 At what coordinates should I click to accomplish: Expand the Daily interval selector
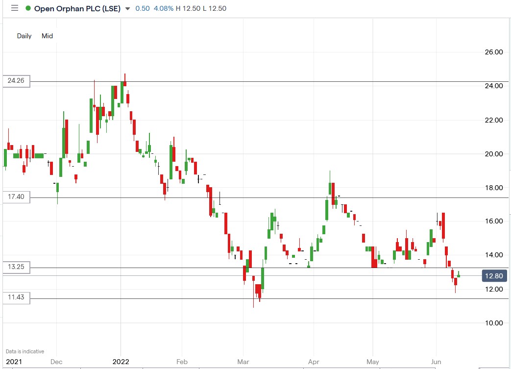point(24,36)
